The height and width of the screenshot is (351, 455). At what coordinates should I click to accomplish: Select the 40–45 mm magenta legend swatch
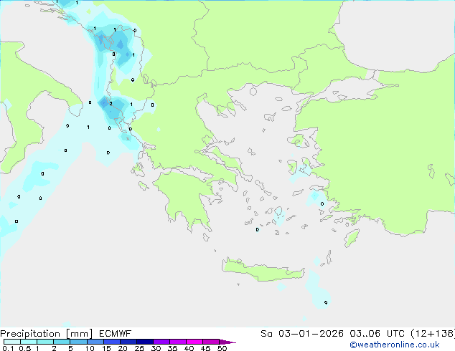194,342
